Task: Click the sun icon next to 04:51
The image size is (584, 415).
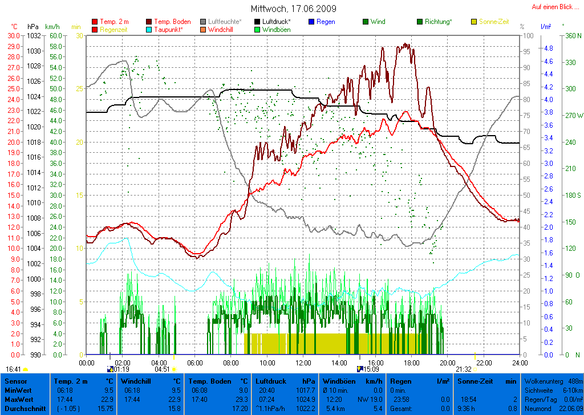Action: [x=174, y=369]
